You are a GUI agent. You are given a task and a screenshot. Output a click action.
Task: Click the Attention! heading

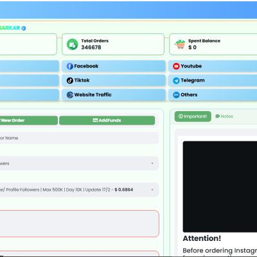click(x=202, y=238)
